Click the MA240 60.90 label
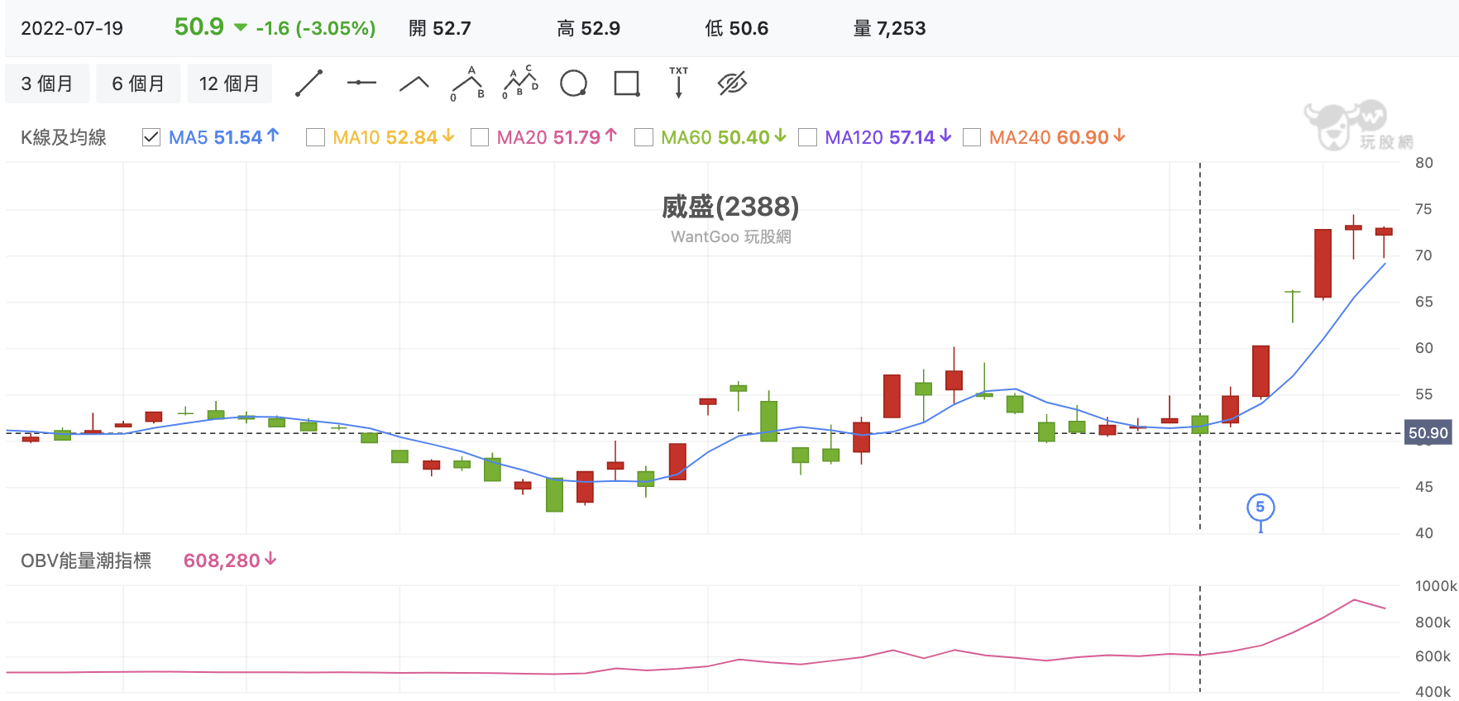 (1057, 137)
